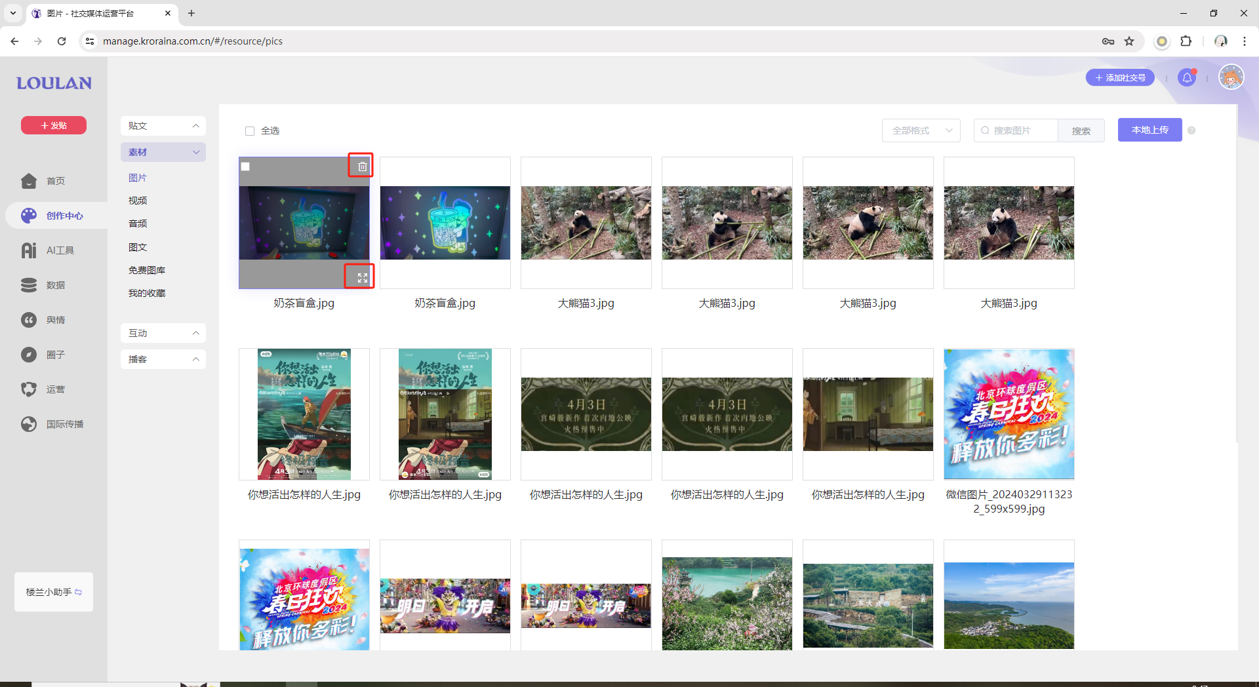Select 音频 in the 素材 menu
Screen dimensions: 1259x687
click(x=138, y=224)
